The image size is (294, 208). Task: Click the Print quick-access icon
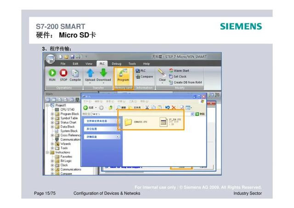(78, 57)
